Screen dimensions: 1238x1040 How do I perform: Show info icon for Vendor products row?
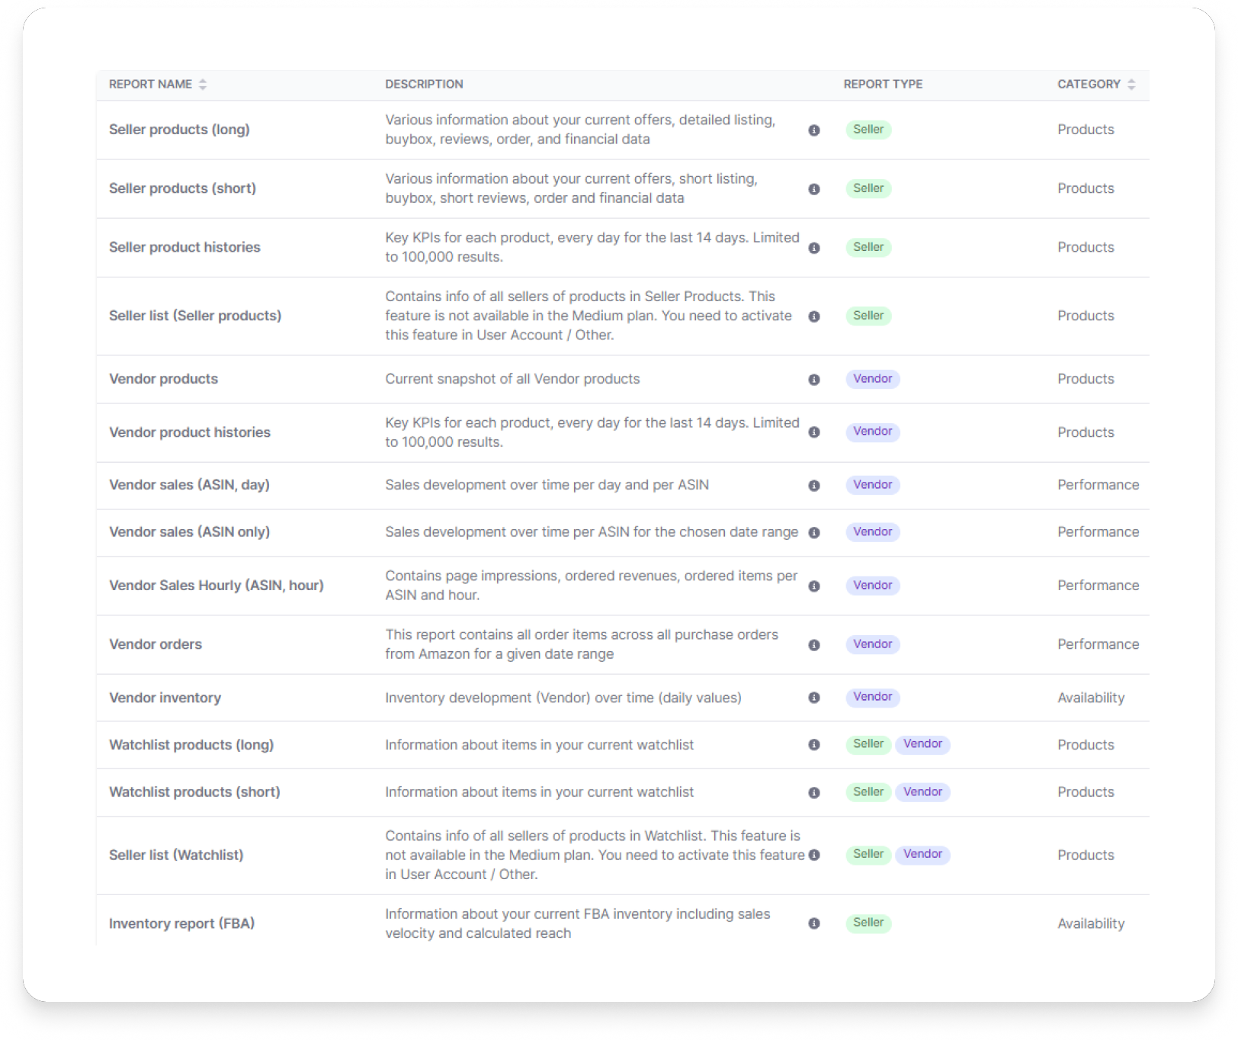point(814,380)
